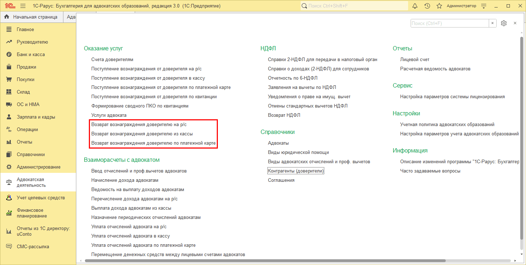Click the Финансовое планирование icon
The image size is (526, 265).
pos(9,213)
